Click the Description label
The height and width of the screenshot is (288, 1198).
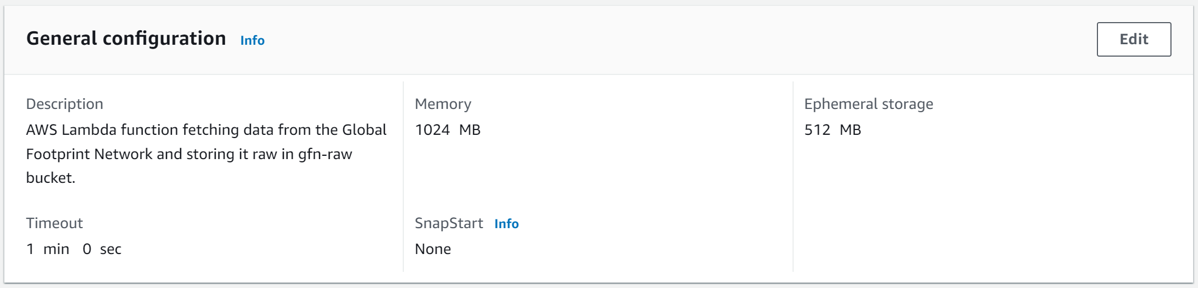pos(64,104)
